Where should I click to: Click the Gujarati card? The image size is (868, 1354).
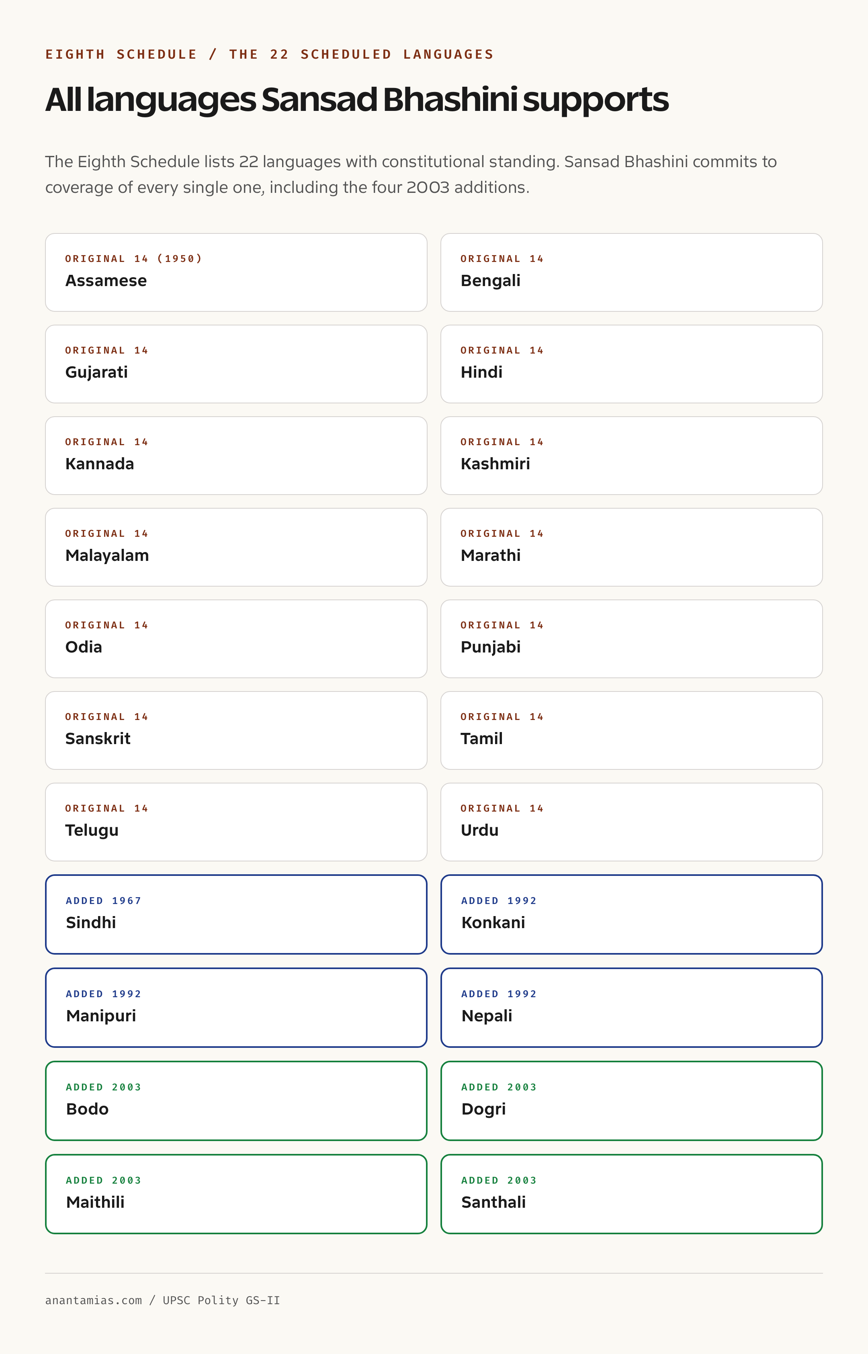tap(236, 364)
